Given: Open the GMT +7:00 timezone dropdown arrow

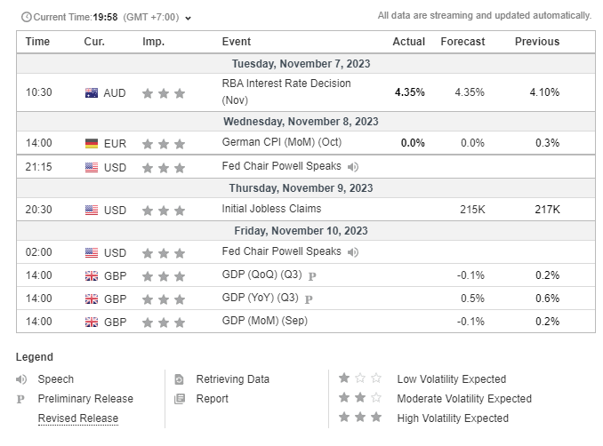Looking at the screenshot, I should pyautogui.click(x=188, y=18).
